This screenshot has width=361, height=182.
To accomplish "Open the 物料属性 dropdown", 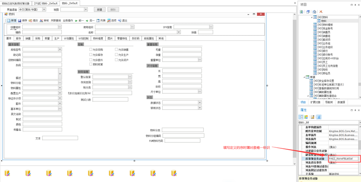I will coord(60,88).
